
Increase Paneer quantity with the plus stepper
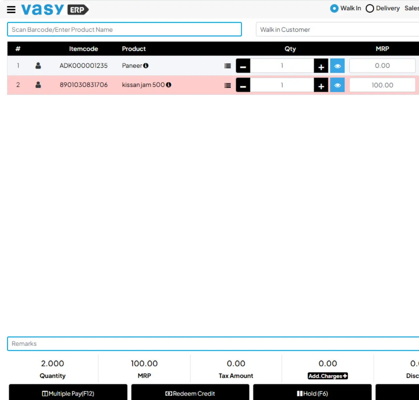coord(320,65)
